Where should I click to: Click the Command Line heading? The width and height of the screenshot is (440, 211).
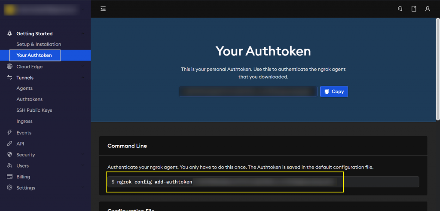127,146
